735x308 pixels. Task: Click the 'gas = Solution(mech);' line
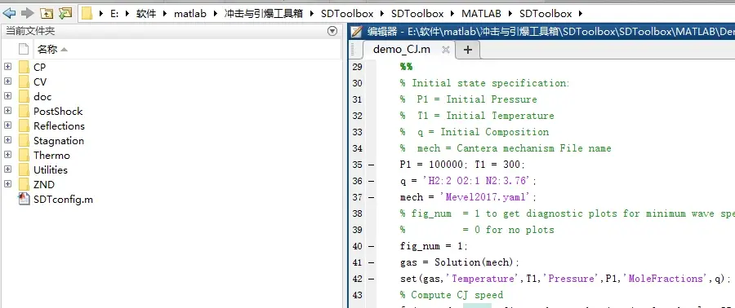459,262
